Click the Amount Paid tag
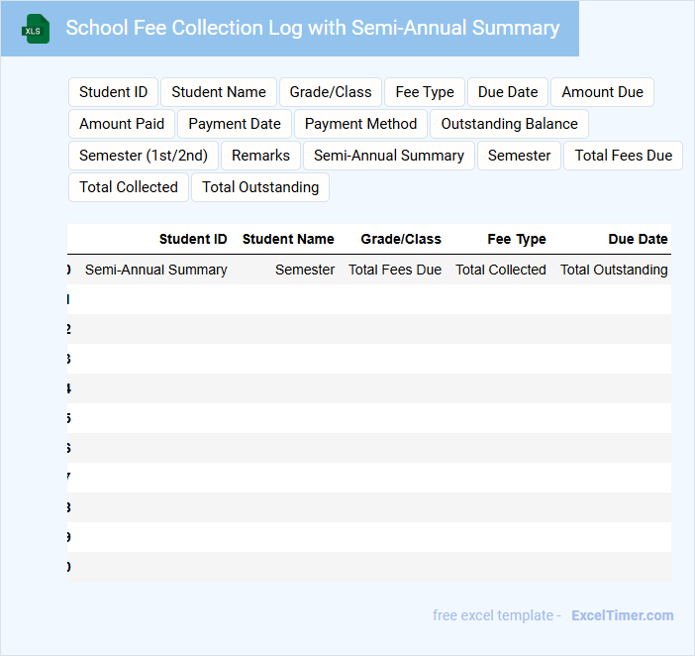Viewport: 695px width, 656px height. pos(122,124)
